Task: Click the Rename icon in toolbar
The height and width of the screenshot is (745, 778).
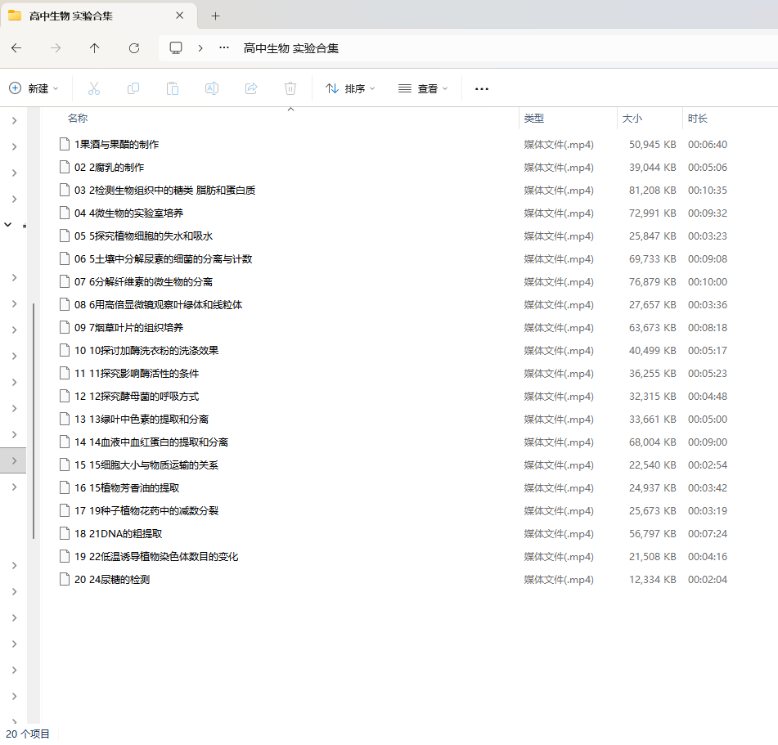Action: pos(211,88)
